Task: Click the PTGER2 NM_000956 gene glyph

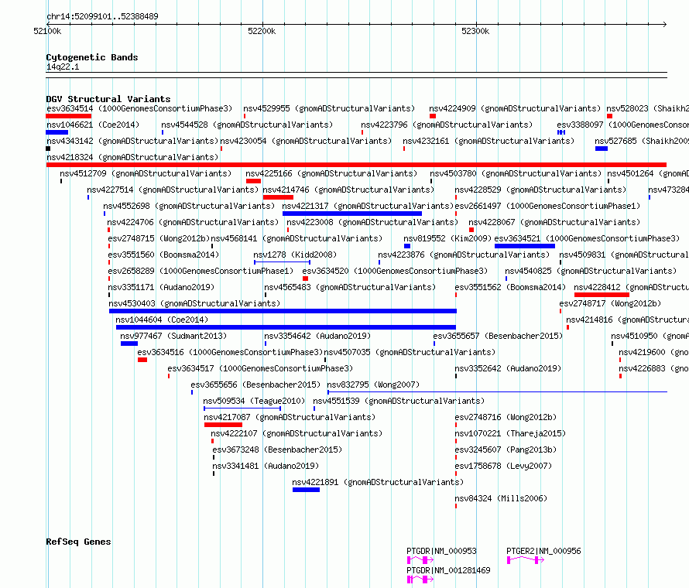Action: coord(526,560)
